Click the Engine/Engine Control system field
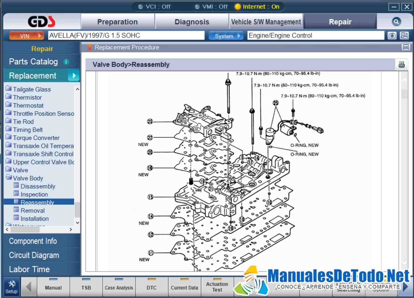 (316, 36)
